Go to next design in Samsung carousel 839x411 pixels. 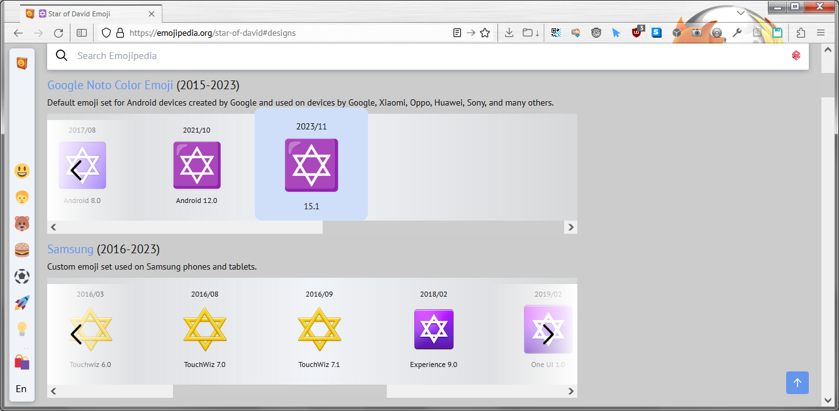(x=548, y=335)
